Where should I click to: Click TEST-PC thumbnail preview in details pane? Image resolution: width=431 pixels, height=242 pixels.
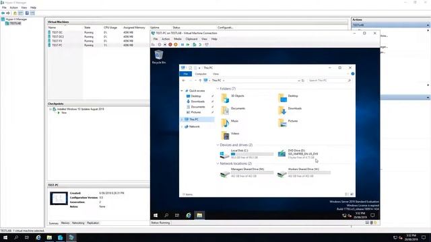click(59, 198)
